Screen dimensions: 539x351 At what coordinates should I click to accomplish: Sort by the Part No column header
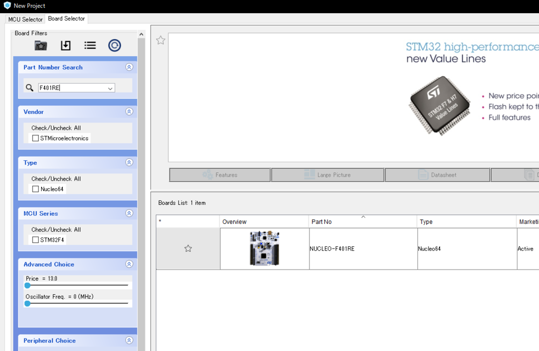click(363, 222)
